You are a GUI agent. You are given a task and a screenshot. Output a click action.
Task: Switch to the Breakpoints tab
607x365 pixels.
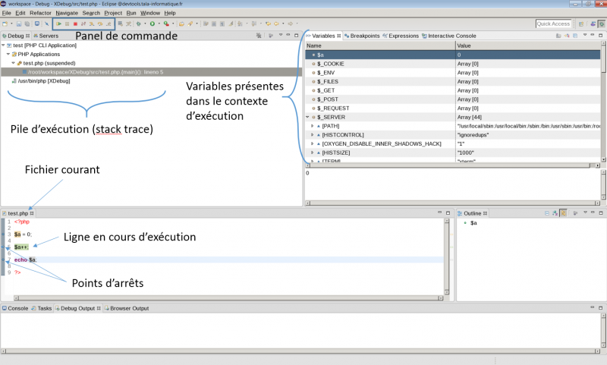point(364,36)
